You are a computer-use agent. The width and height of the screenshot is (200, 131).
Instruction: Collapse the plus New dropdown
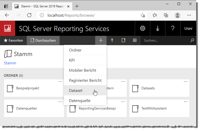101,40
